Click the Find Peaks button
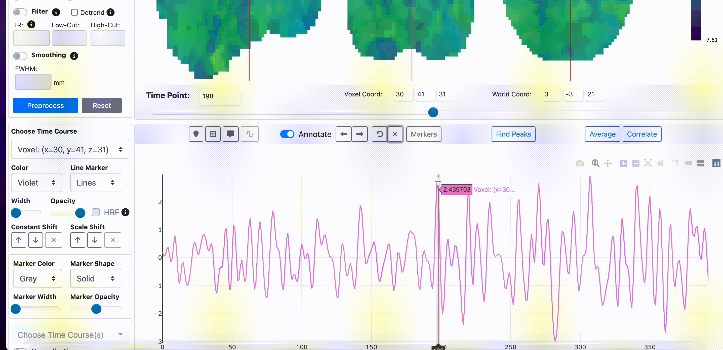The height and width of the screenshot is (350, 723). point(513,134)
